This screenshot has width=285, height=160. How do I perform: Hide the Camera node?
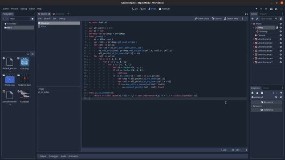coord(281,36)
